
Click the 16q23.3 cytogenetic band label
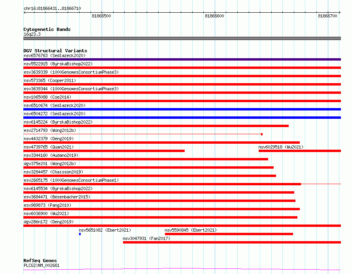pyautogui.click(x=32, y=34)
